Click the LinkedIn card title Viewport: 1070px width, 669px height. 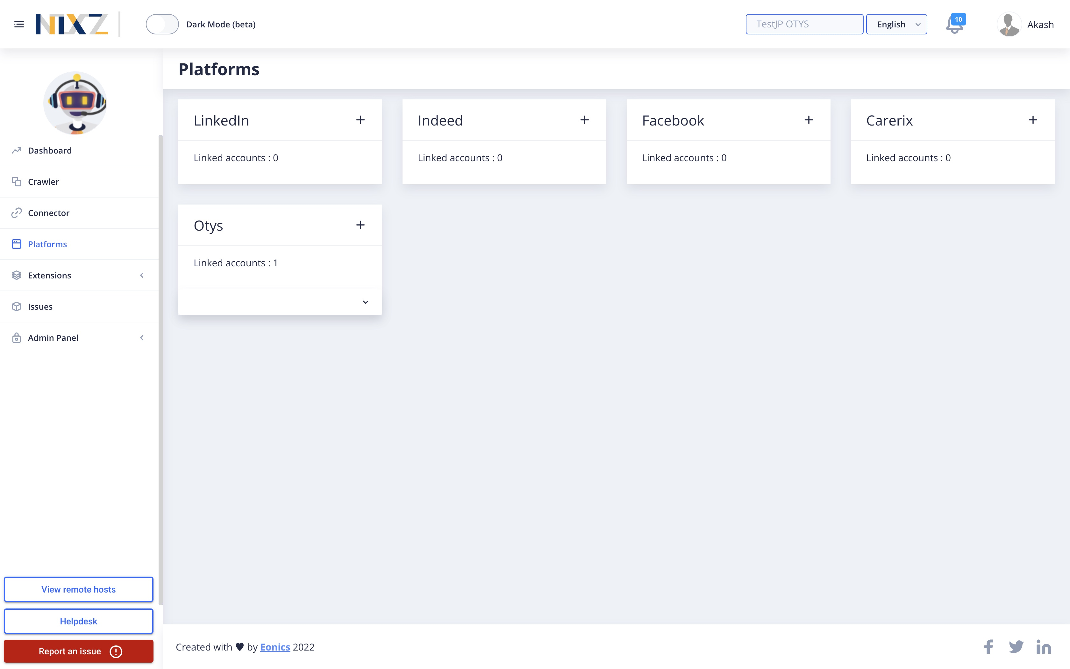(221, 120)
